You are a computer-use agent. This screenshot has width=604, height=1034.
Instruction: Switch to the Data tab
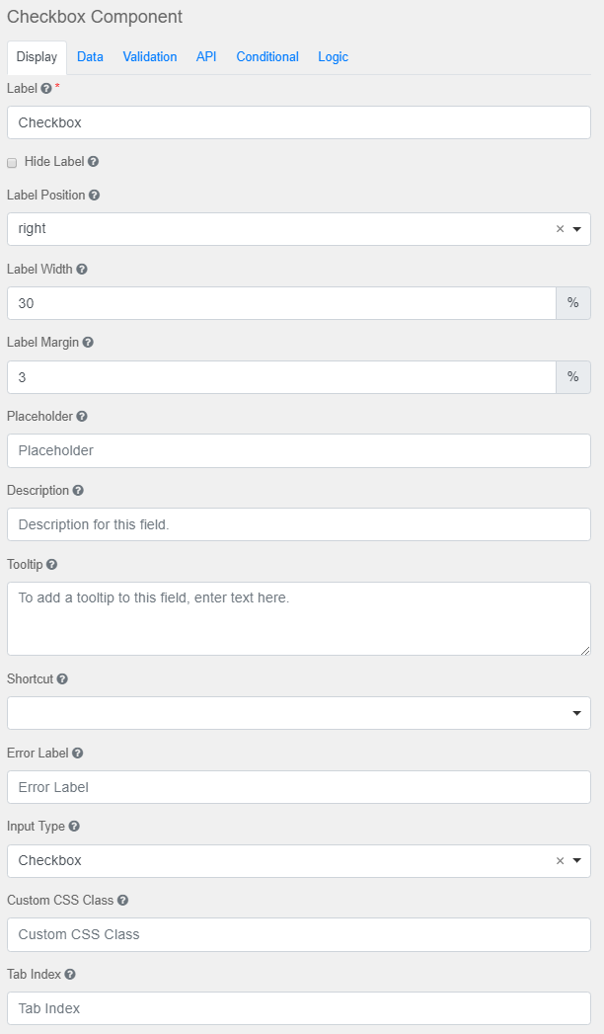coord(90,56)
